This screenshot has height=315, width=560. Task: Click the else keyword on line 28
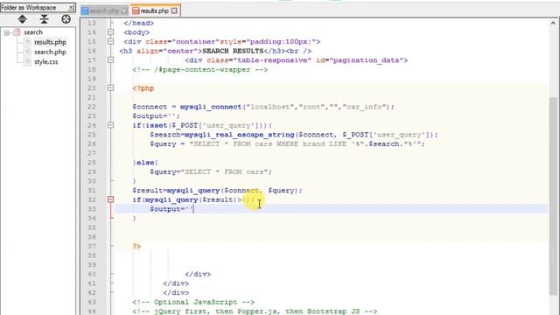coord(145,163)
